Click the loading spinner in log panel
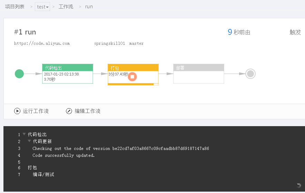This screenshot has width=305, height=193. coord(299,185)
